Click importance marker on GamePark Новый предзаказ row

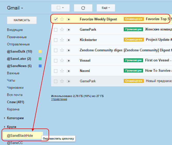coord(68,81)
